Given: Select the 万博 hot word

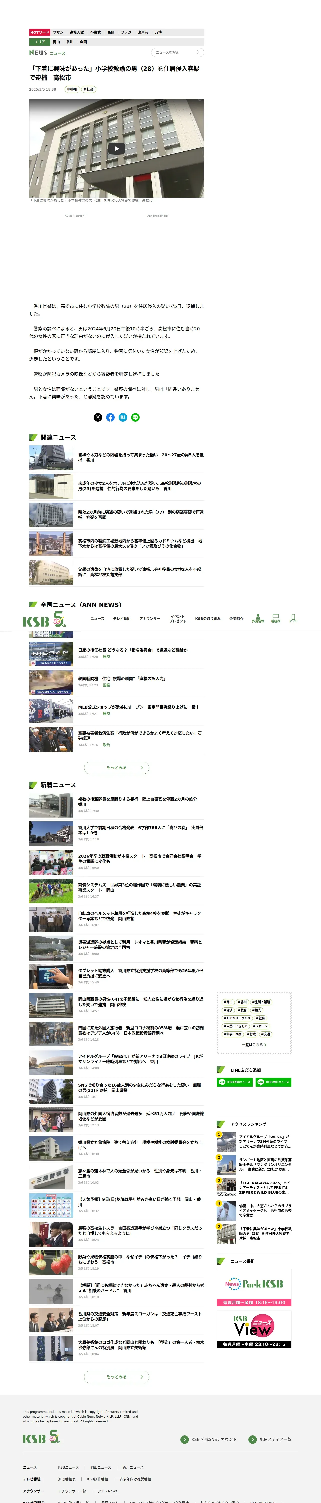Looking at the screenshot, I should coord(158,33).
